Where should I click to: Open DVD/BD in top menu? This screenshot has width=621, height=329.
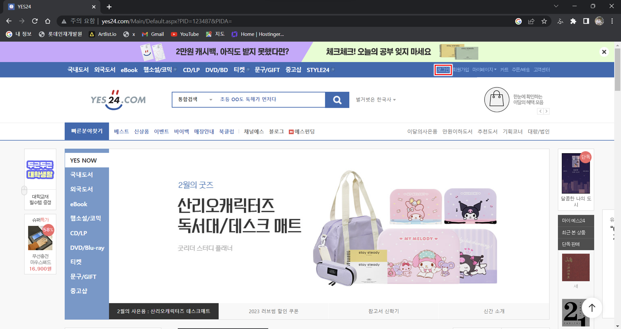coord(216,70)
